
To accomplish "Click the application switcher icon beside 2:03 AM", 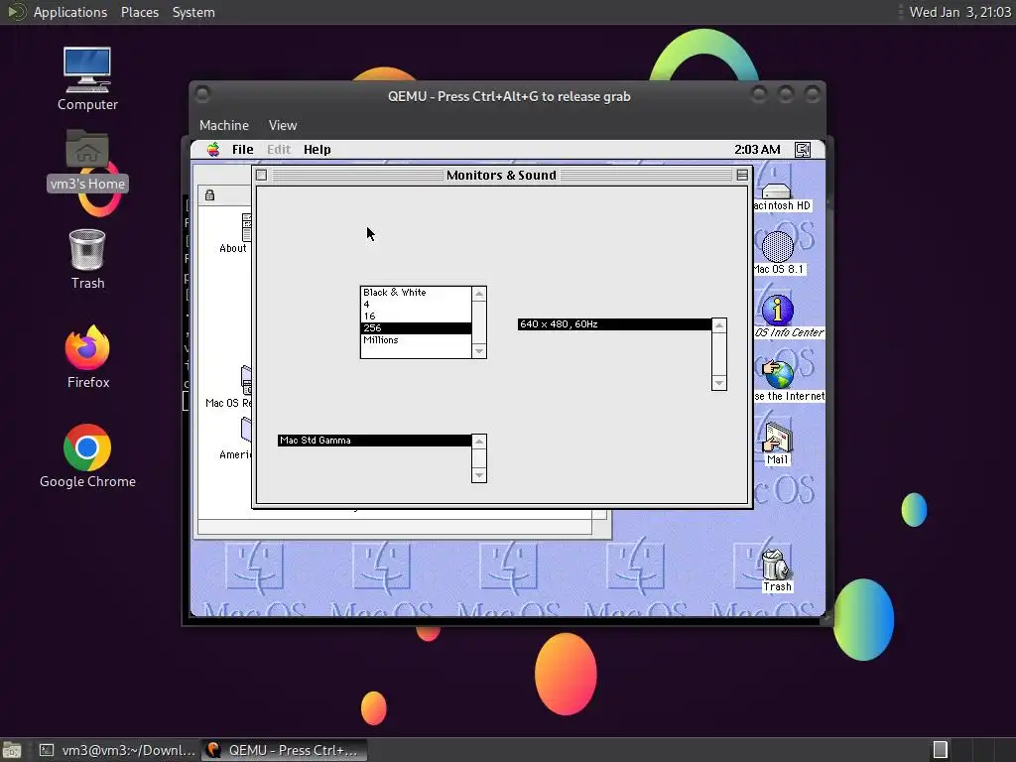I will [803, 150].
